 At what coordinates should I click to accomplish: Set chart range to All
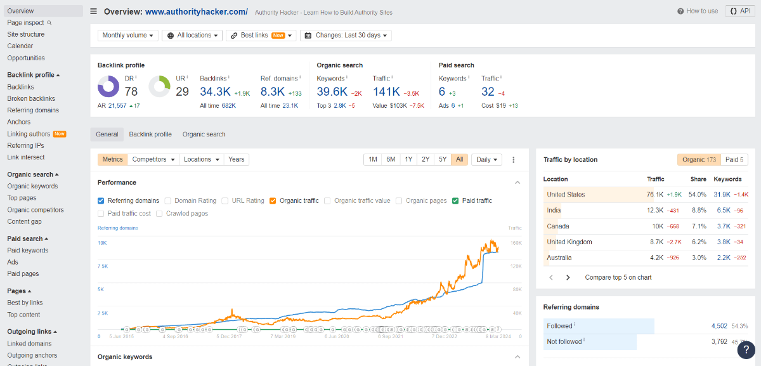pyautogui.click(x=460, y=160)
